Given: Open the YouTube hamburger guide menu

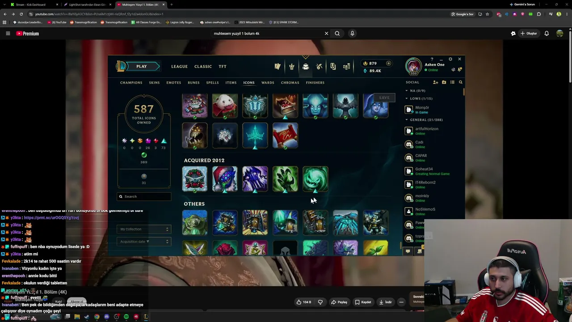Looking at the screenshot, I should [x=8, y=34].
